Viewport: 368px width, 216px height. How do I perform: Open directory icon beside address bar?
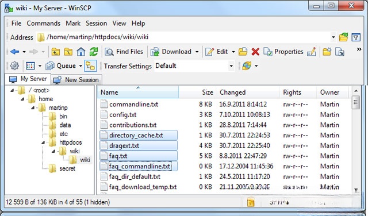click(344, 37)
